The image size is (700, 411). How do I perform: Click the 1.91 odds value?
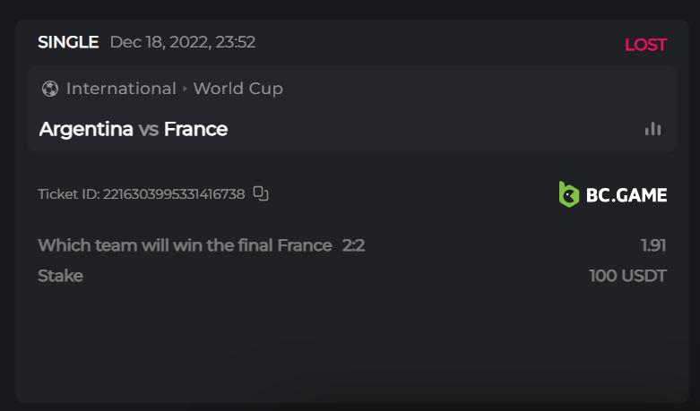click(653, 245)
